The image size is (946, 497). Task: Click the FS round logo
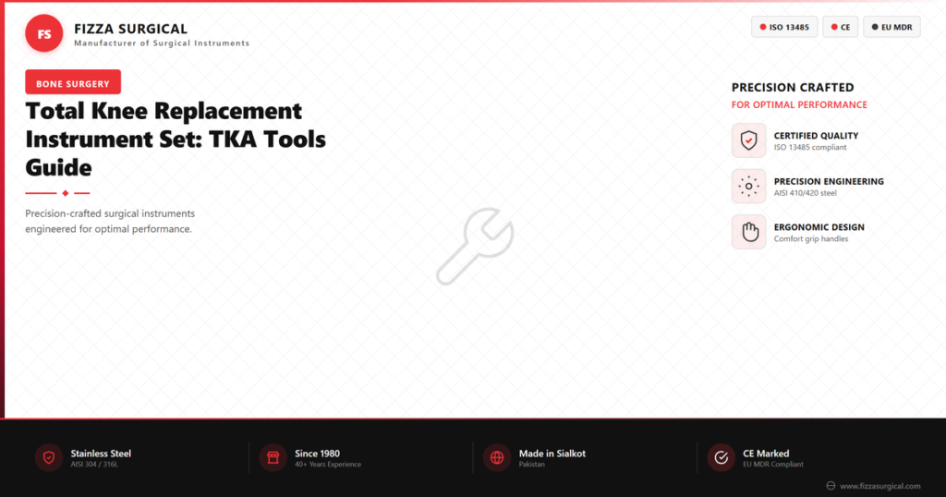pyautogui.click(x=44, y=33)
